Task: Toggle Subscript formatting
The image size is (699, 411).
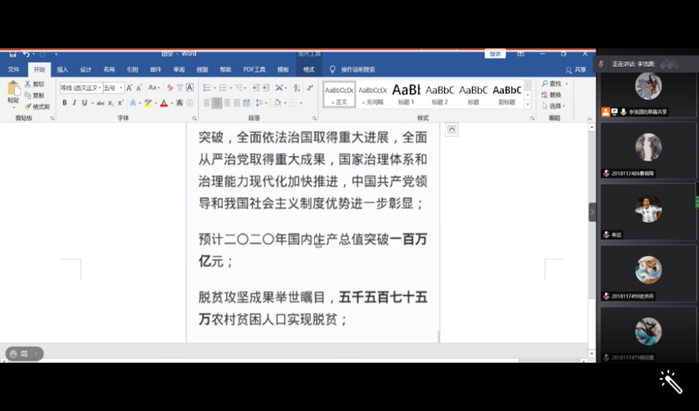Action: [110, 103]
